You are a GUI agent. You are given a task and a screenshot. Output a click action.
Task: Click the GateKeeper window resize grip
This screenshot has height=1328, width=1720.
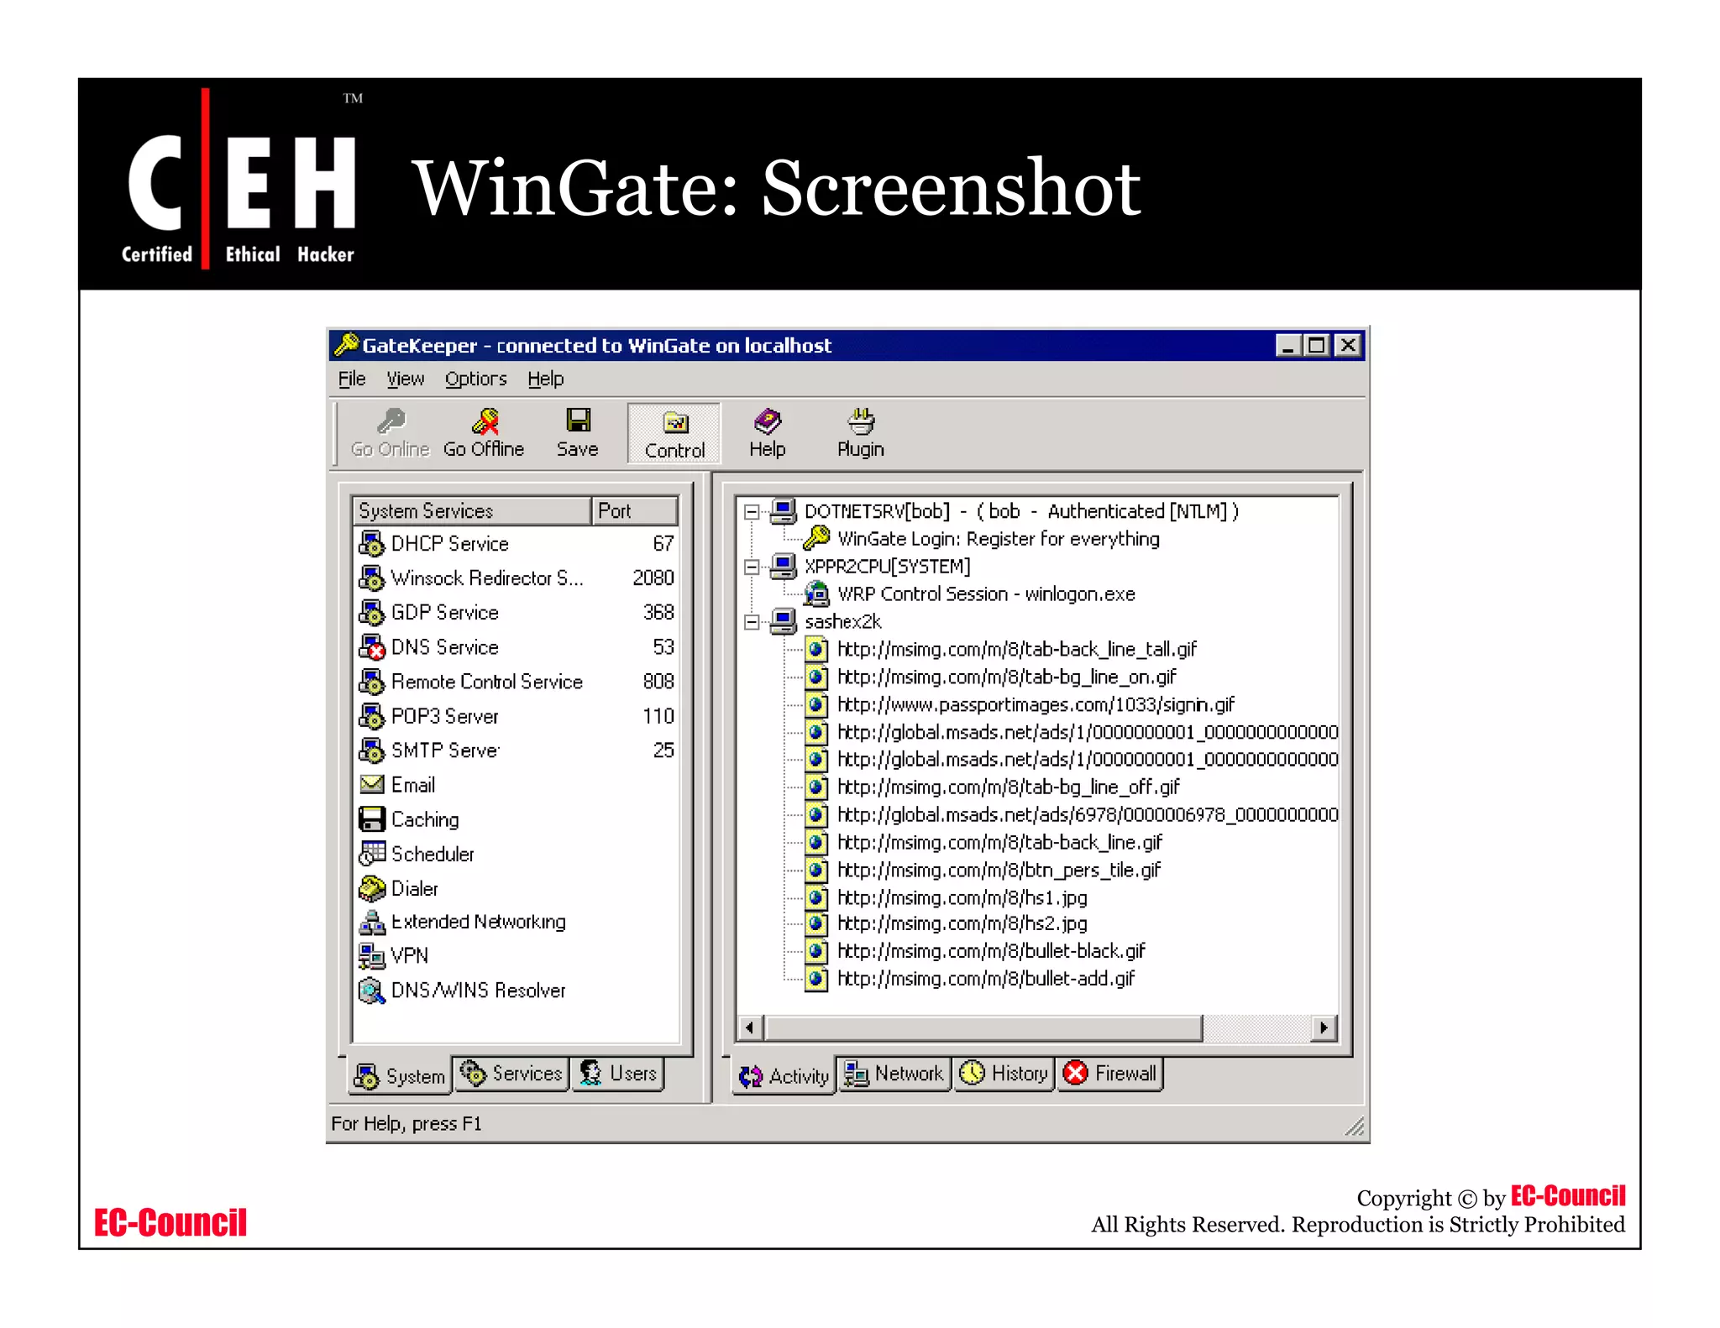pyautogui.click(x=1354, y=1127)
